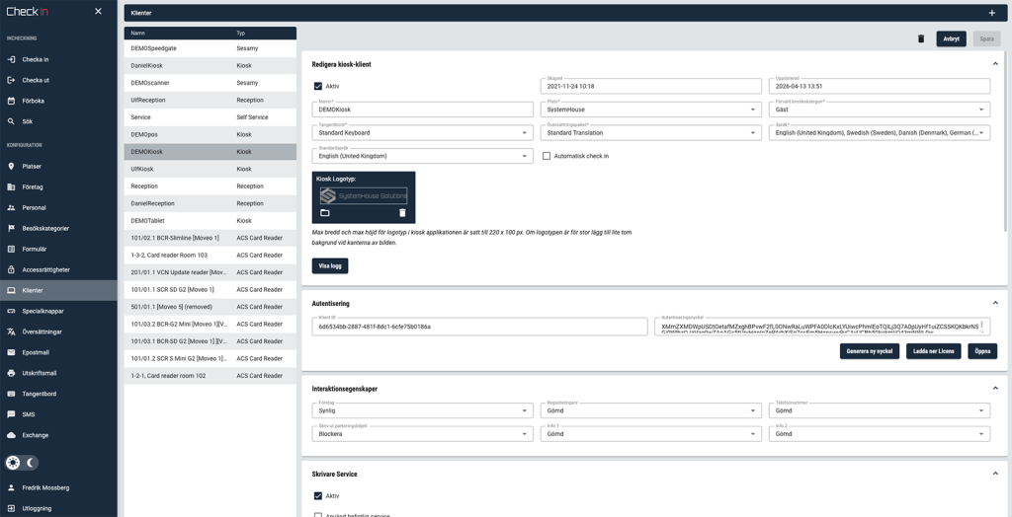Screen dimensions: 1012x517
Task: Click the Översättningar translate icon
Action: 11,332
